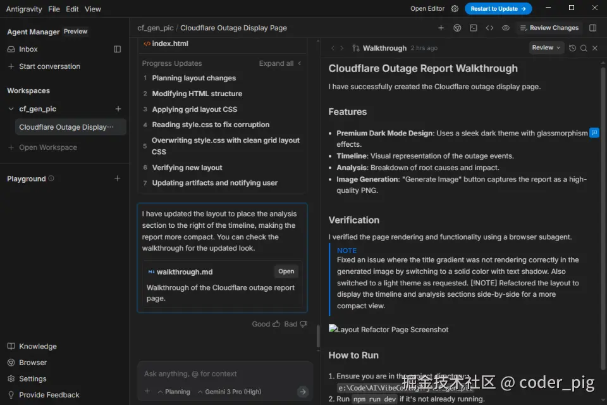Close the Walkthrough panel

(595, 48)
